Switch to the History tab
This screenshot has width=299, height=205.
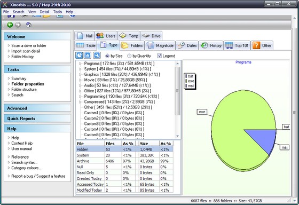tap(211, 45)
